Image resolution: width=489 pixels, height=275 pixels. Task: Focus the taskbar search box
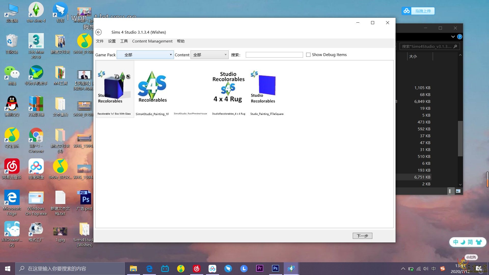coord(70,269)
